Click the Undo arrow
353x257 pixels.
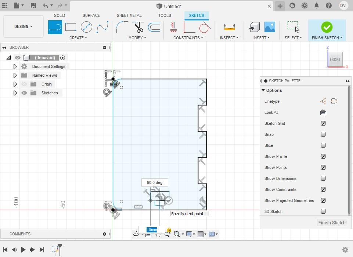[46, 6]
